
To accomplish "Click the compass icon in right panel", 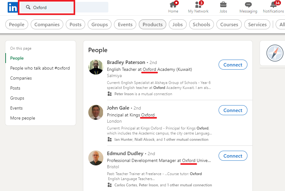I will (x=275, y=53).
